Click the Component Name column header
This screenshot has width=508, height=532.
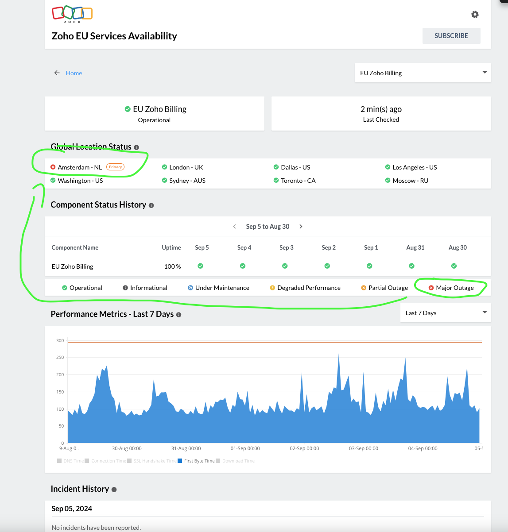pos(75,247)
